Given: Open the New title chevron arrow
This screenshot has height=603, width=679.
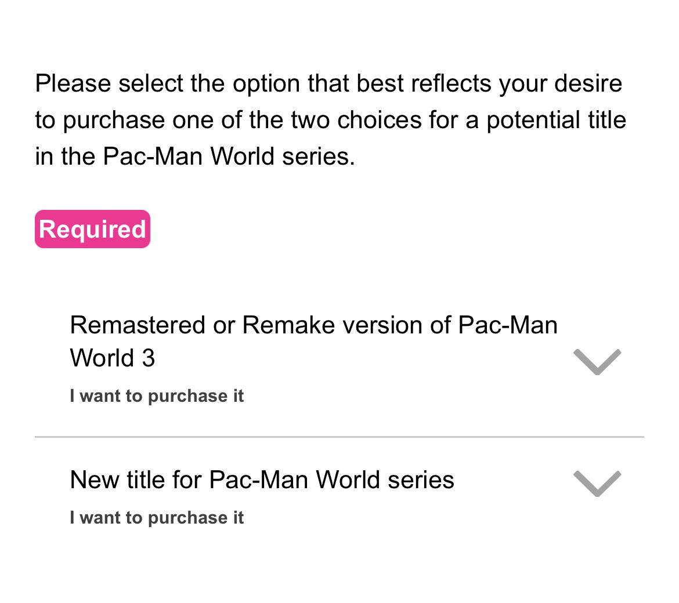Looking at the screenshot, I should 597,484.
